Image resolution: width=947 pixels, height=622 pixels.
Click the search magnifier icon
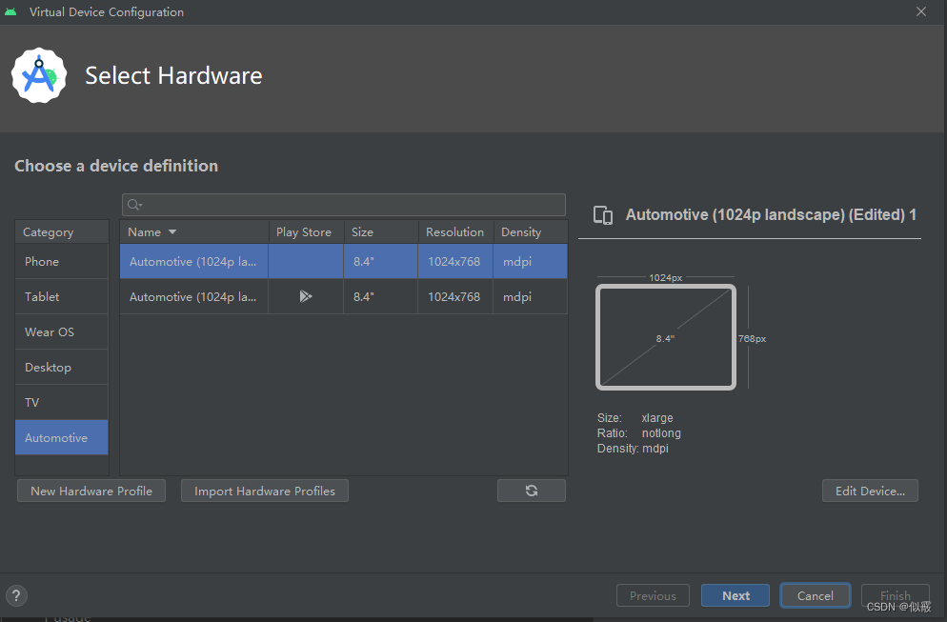tap(134, 205)
